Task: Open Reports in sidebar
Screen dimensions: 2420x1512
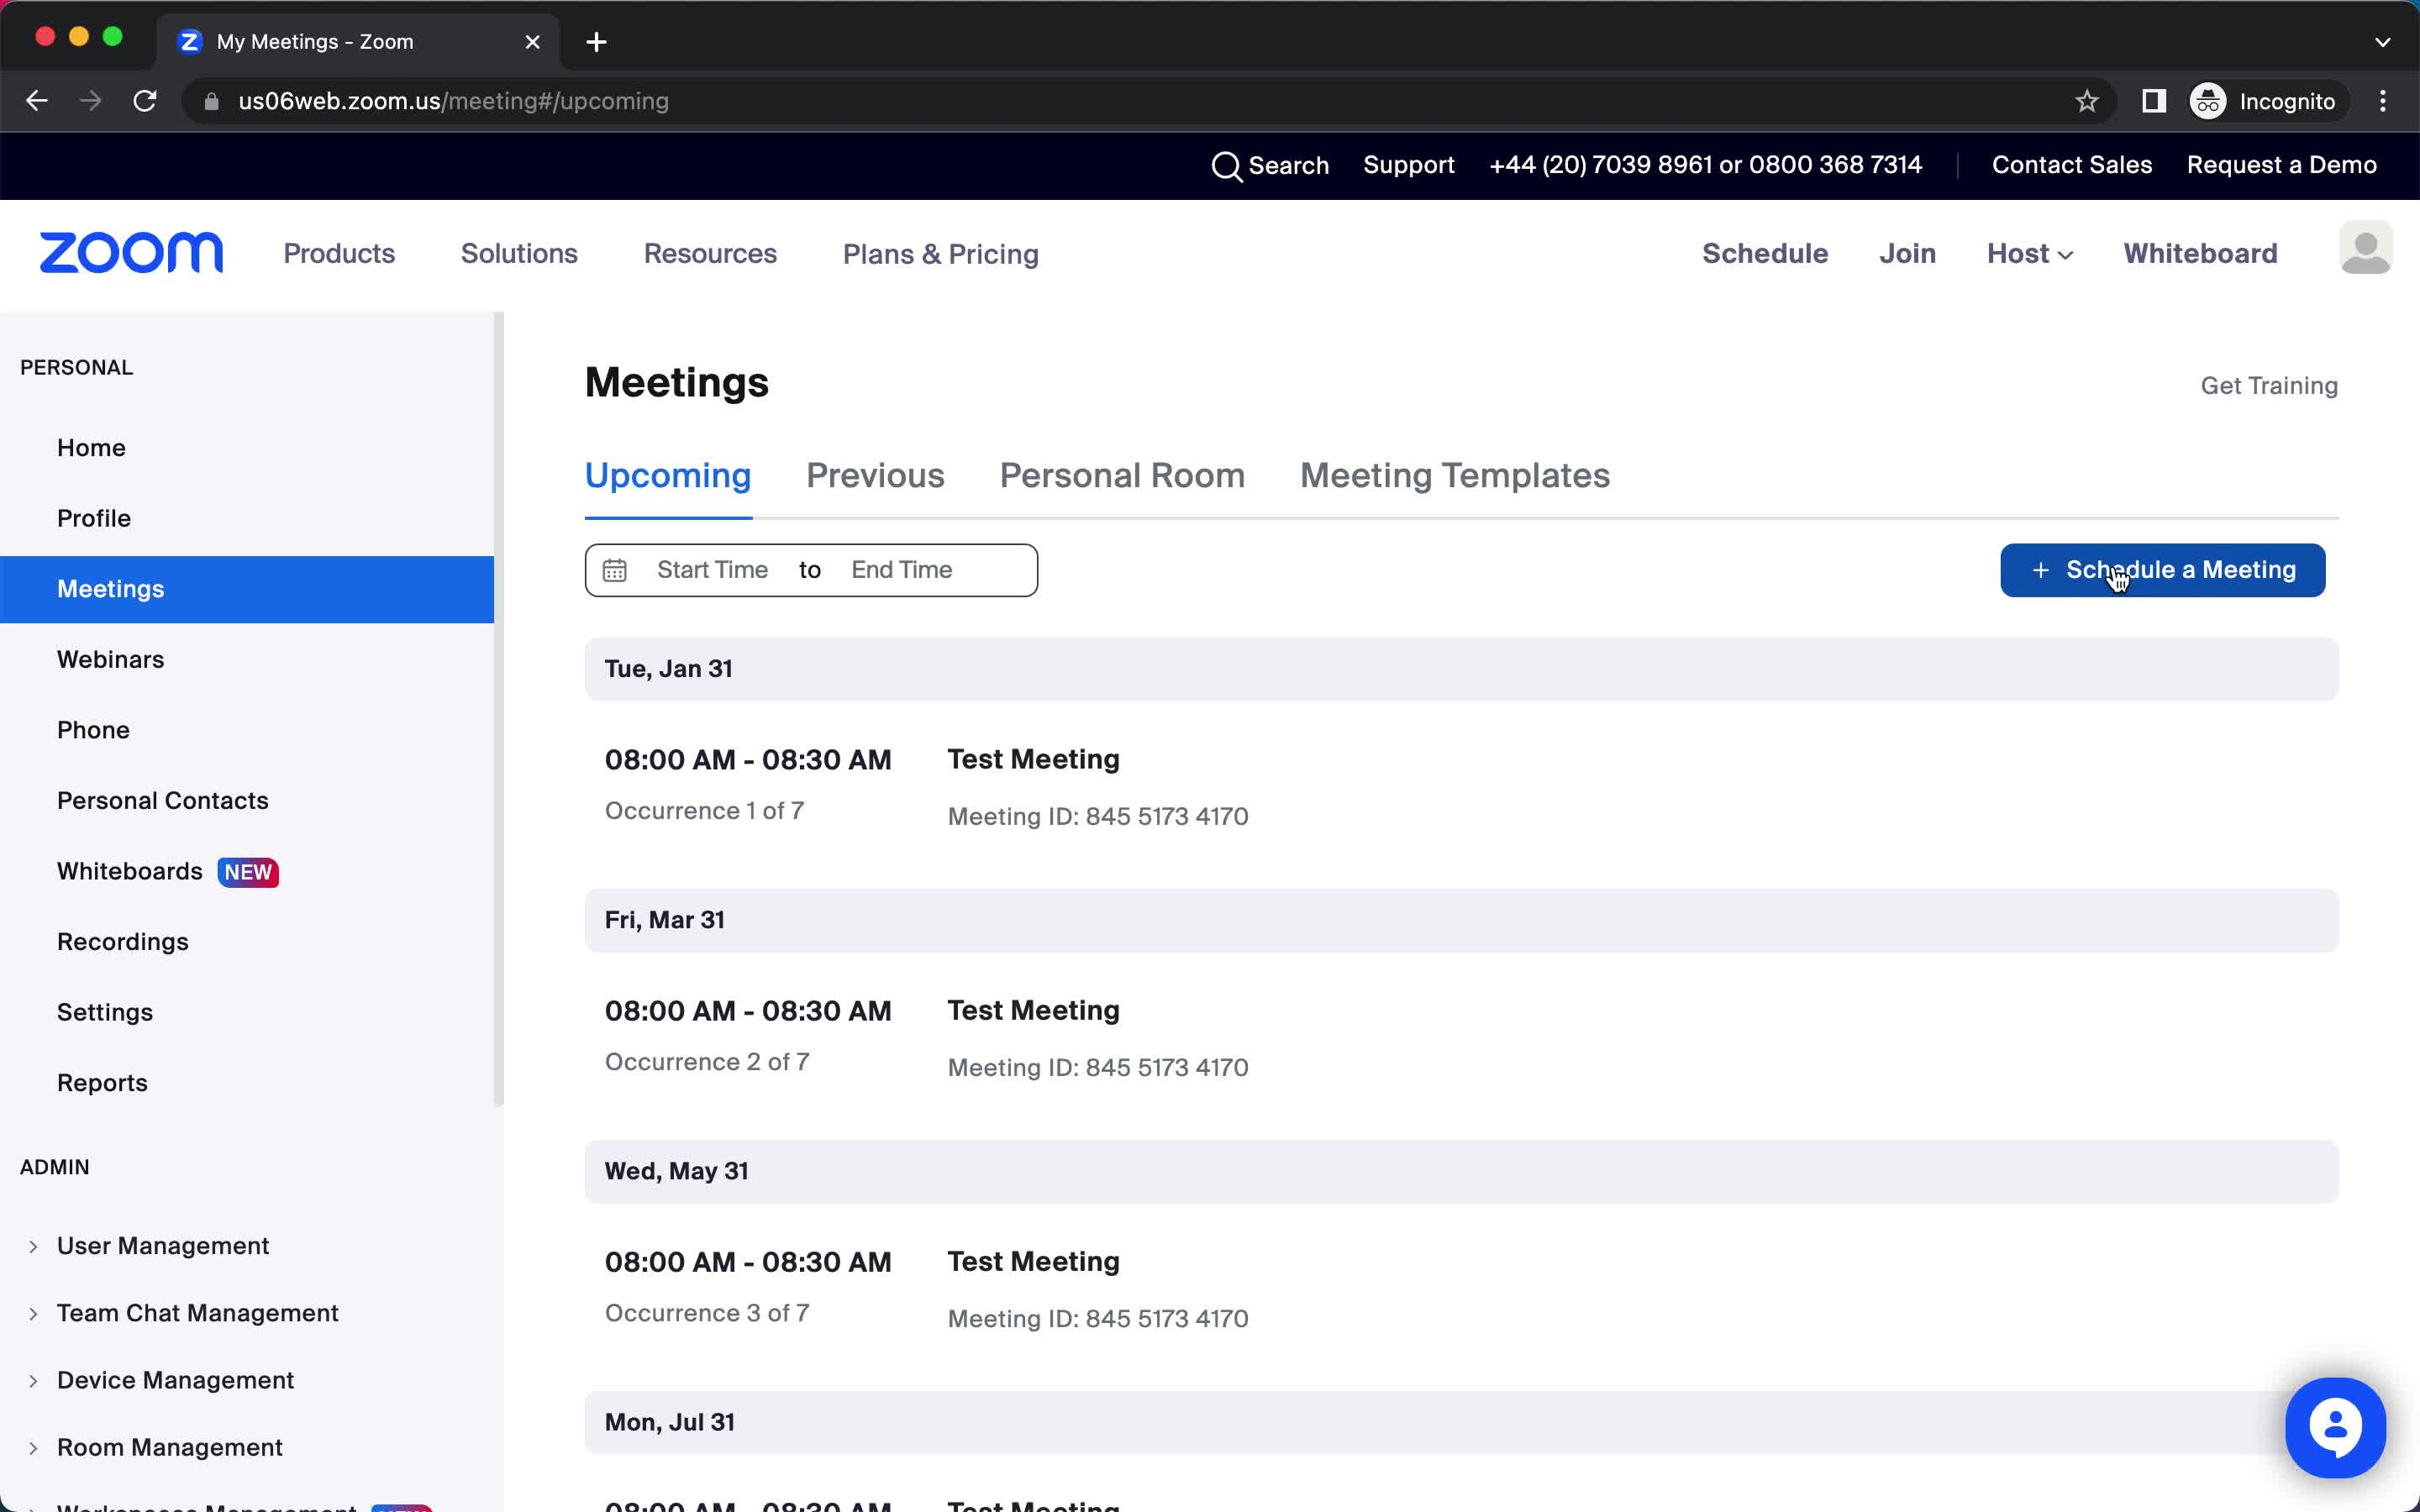Action: tap(102, 1083)
